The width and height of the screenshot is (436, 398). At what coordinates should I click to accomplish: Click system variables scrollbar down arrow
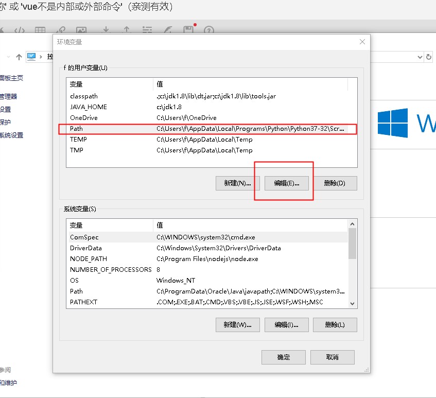(352, 304)
